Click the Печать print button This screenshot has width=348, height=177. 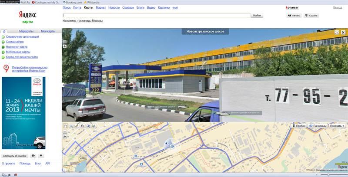[294, 16]
